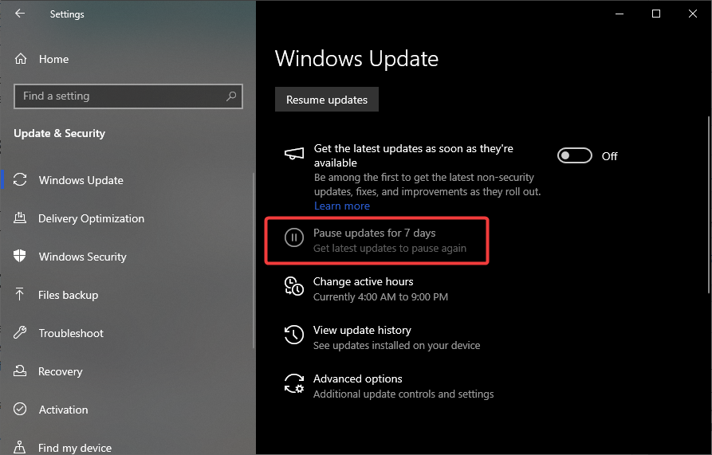
Task: Click the Troubleshoot wrench icon
Action: 20,332
